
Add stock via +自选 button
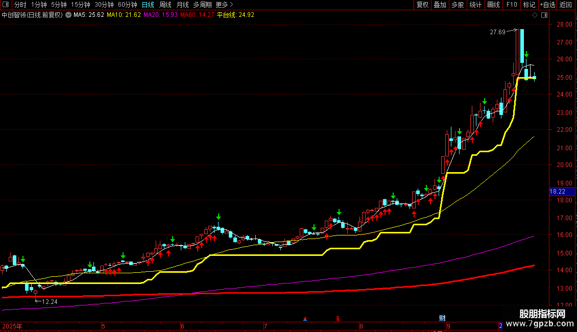click(547, 5)
